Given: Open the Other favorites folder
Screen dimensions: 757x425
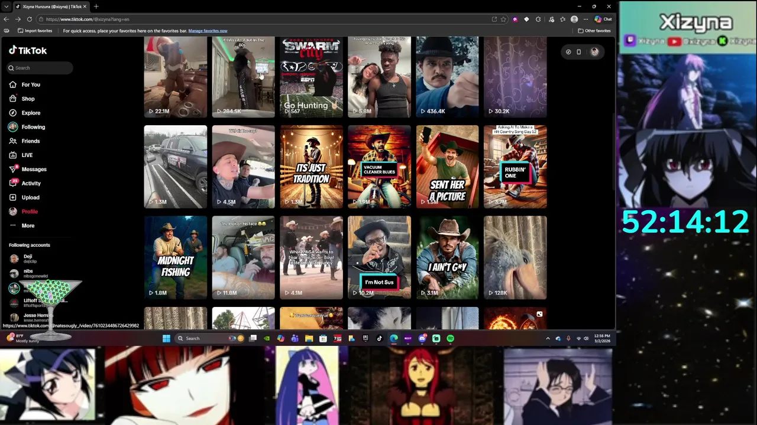Looking at the screenshot, I should point(594,31).
